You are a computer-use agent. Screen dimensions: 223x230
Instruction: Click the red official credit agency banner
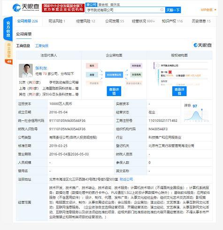[x=63, y=7]
